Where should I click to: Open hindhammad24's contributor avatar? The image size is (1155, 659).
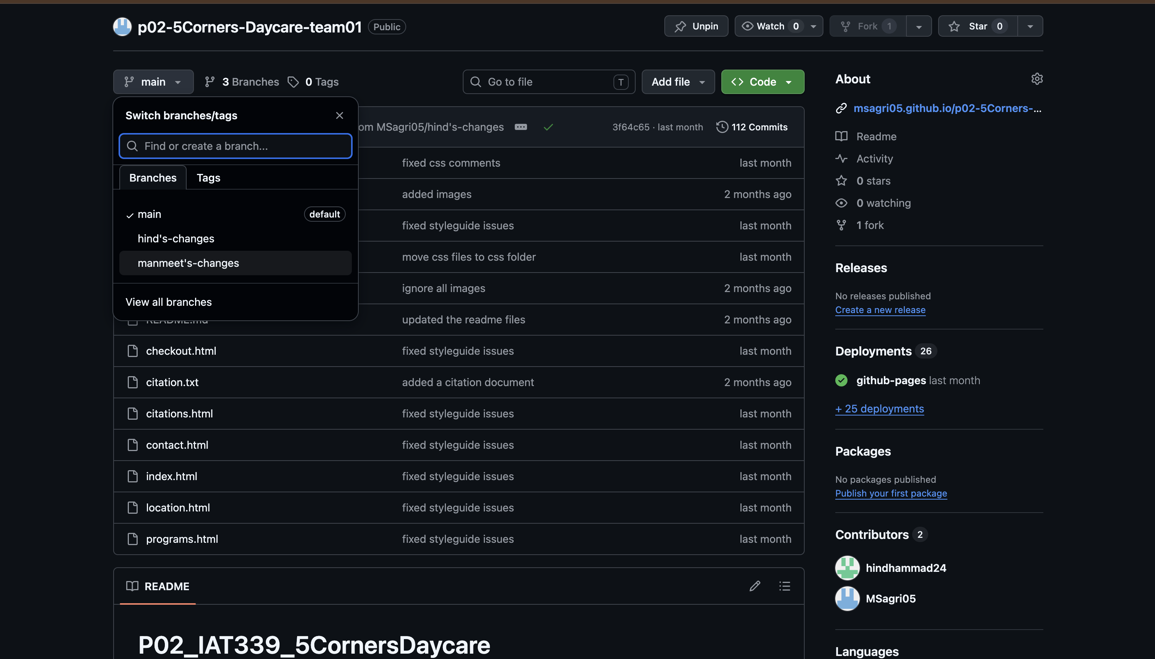847,568
